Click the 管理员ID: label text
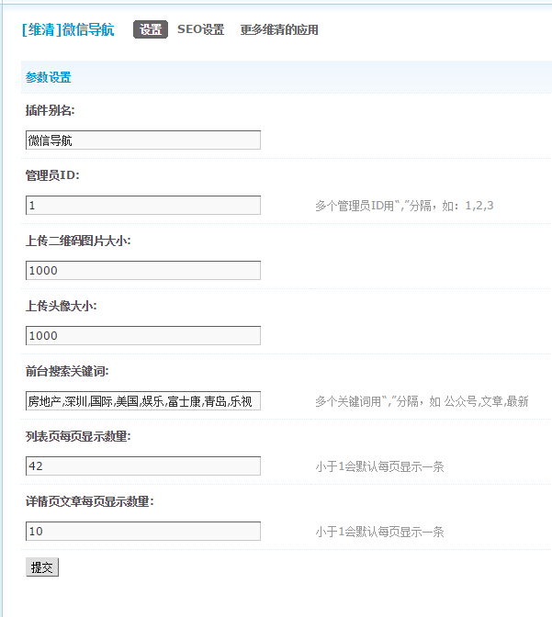 pyautogui.click(x=52, y=175)
